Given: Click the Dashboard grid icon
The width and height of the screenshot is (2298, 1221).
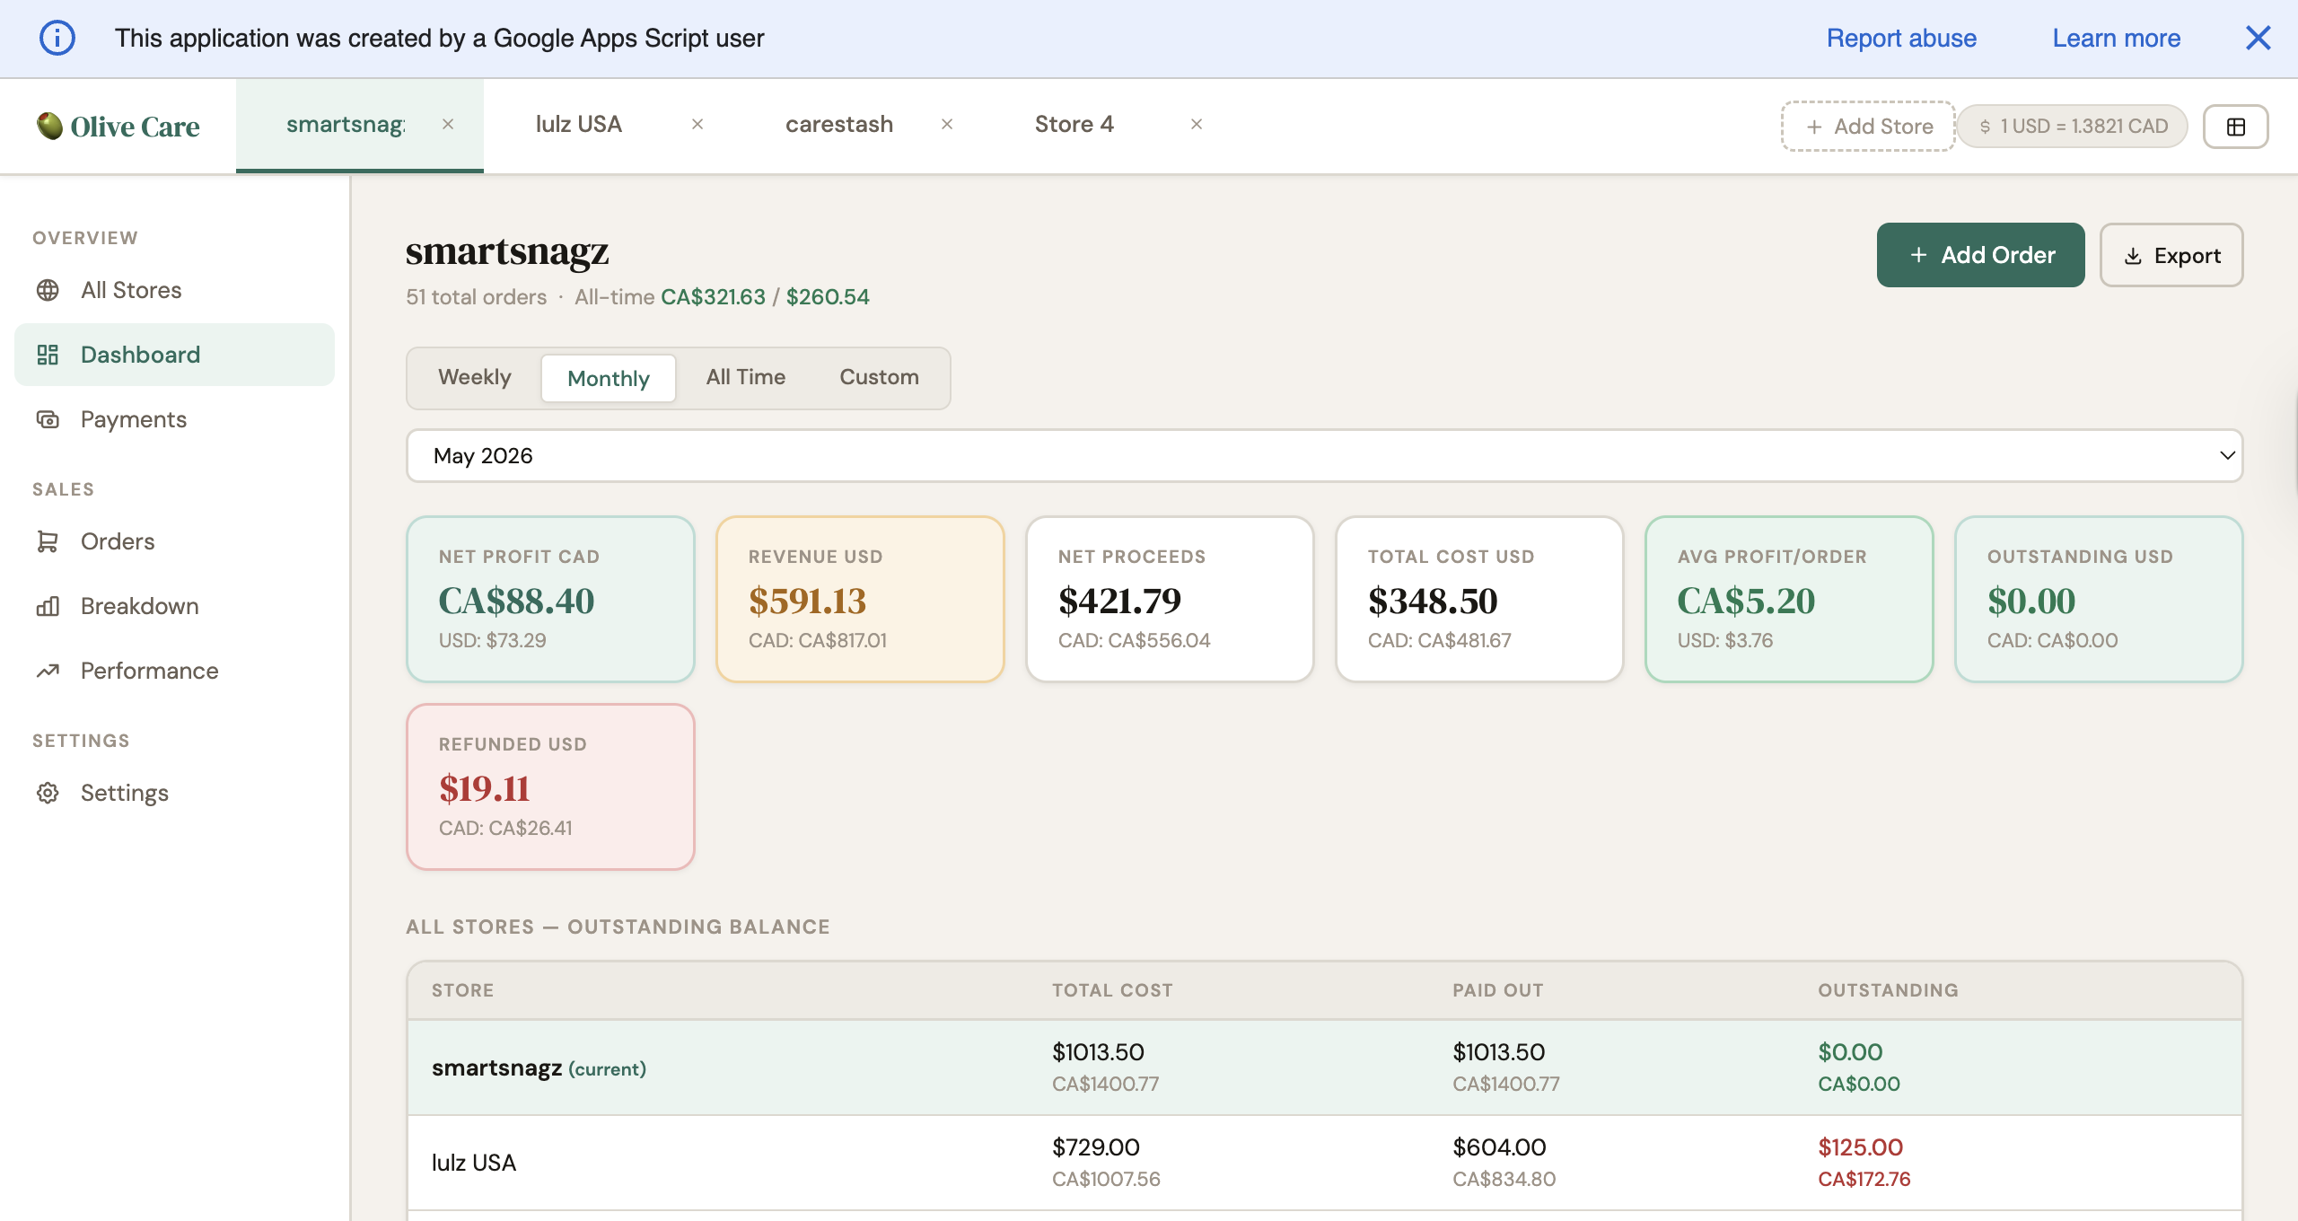Looking at the screenshot, I should [x=48, y=355].
